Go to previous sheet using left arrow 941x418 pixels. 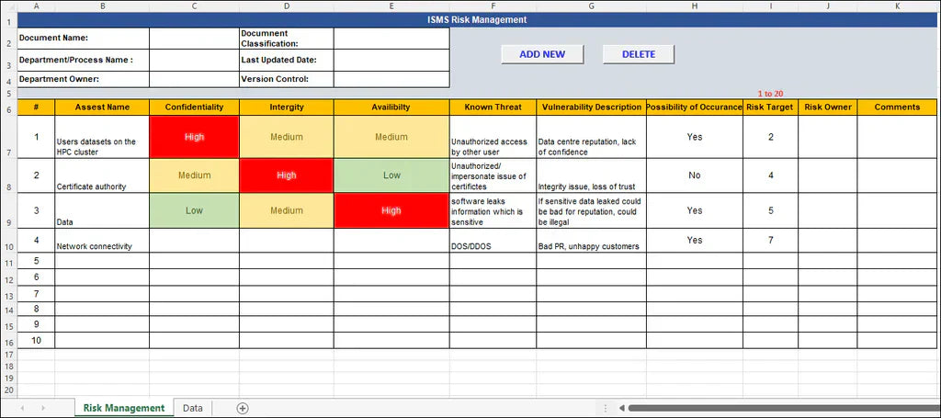pyautogui.click(x=22, y=409)
